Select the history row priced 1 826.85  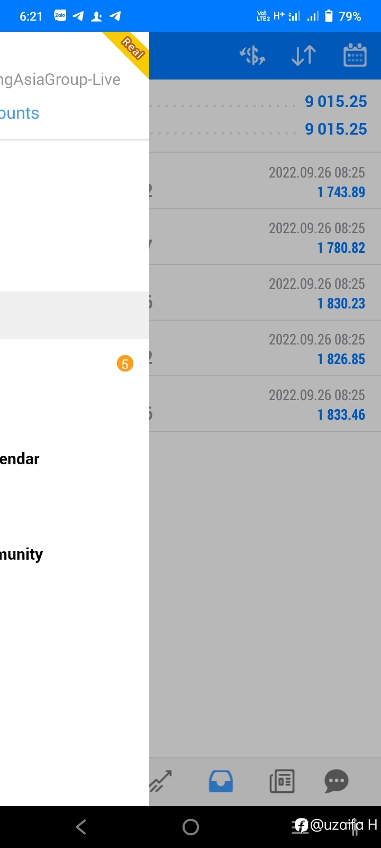pyautogui.click(x=265, y=348)
